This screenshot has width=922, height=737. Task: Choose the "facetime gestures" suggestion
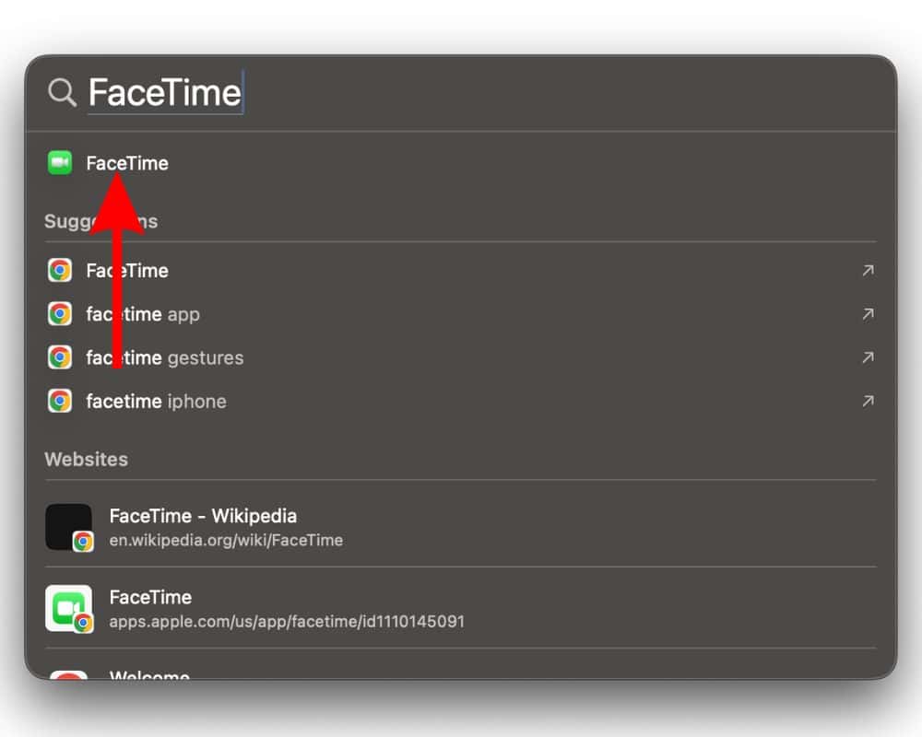pos(165,357)
